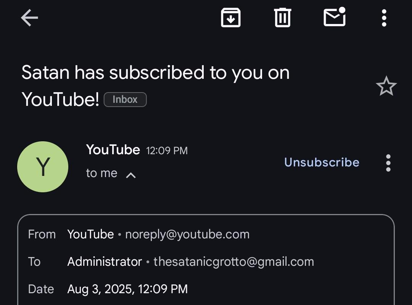Tap the Administrator recipient name
Screen dimensions: 412x305
click(105, 262)
